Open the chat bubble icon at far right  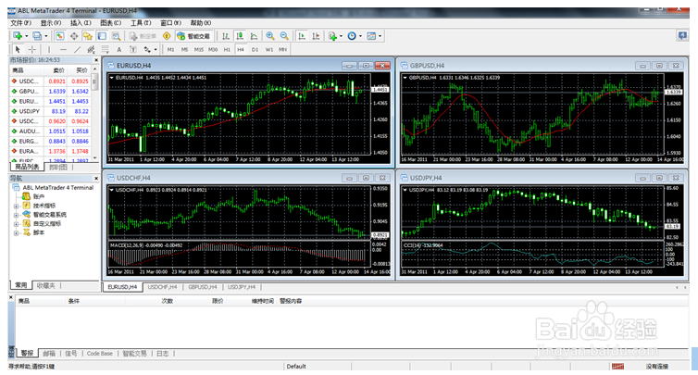click(x=682, y=35)
